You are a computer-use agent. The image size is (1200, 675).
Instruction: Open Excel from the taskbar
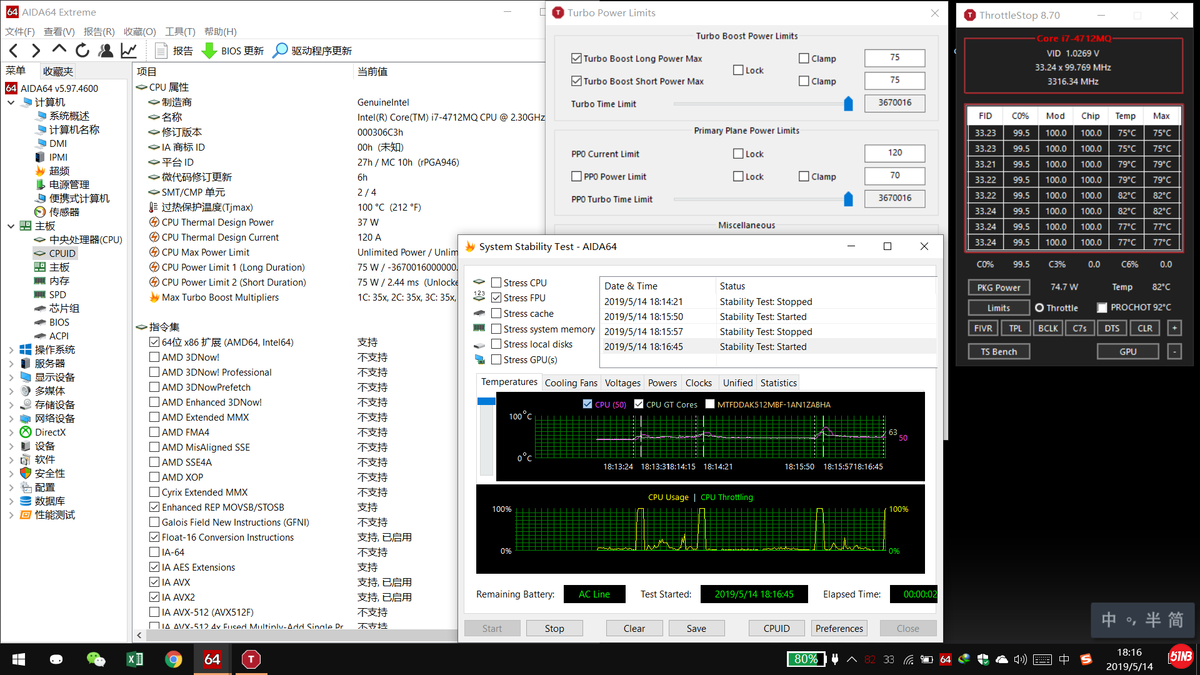coord(134,659)
